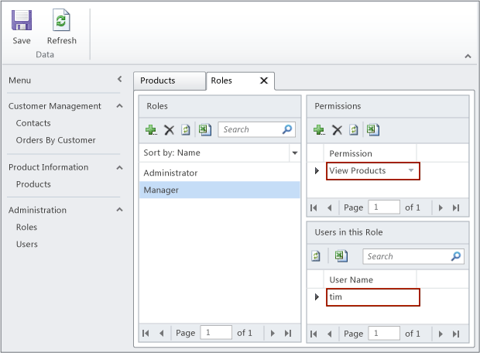Collapse the Product Information group

(x=120, y=167)
